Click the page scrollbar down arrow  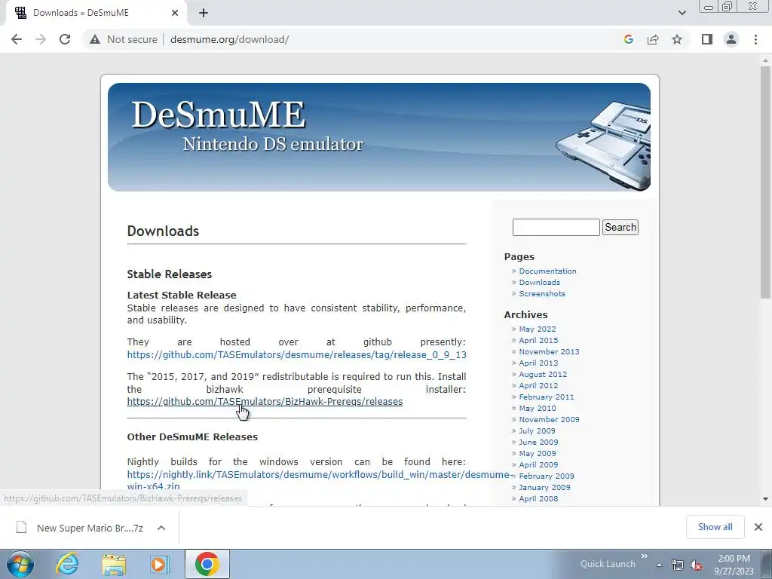pos(766,499)
